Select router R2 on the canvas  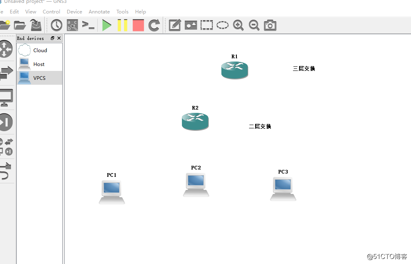click(195, 121)
